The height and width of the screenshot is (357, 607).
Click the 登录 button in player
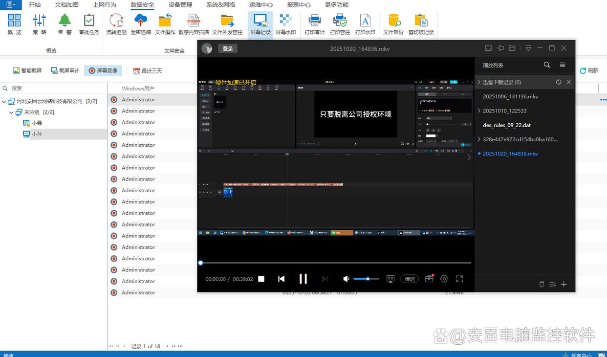[x=228, y=48]
